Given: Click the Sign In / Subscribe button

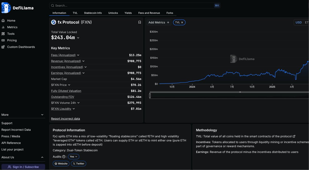Looking at the screenshot, I should (x=23, y=167).
